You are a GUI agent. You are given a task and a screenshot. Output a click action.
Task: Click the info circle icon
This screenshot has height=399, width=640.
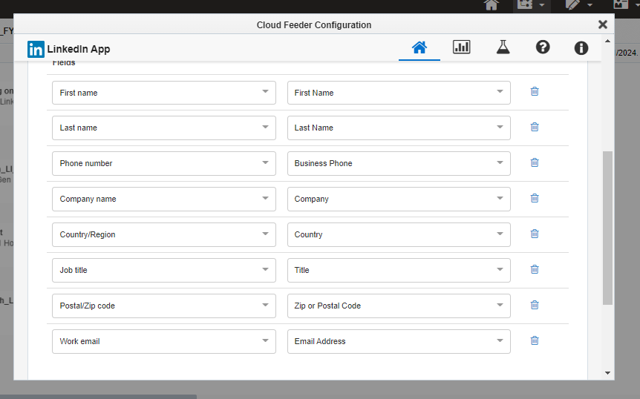581,48
